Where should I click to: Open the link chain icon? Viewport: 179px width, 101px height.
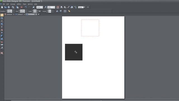click(x=68, y=7)
